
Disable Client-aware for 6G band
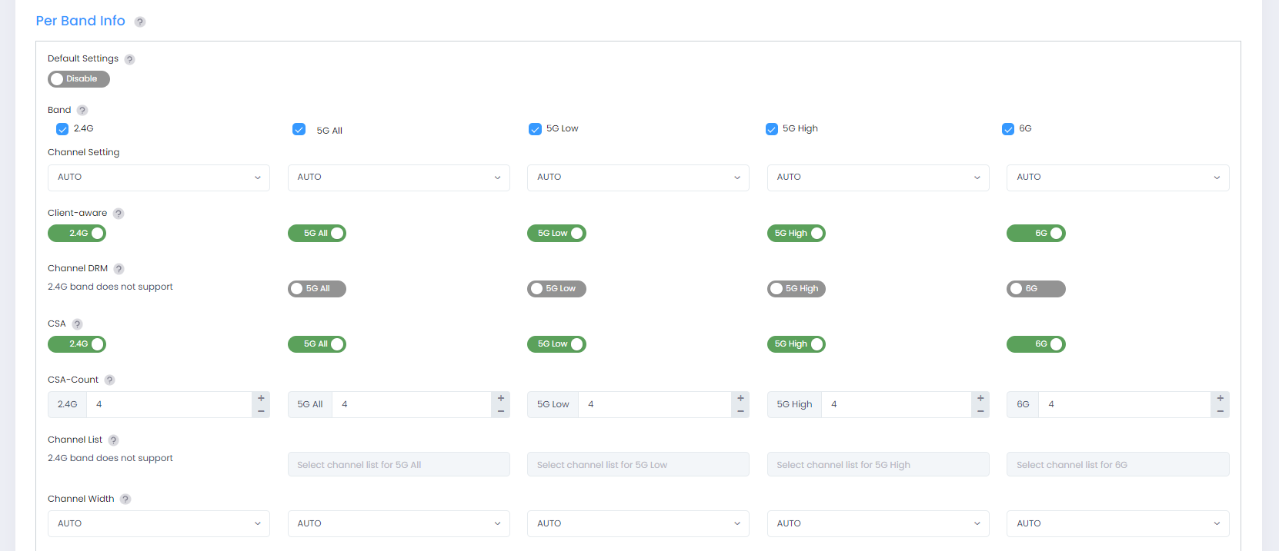click(x=1035, y=234)
